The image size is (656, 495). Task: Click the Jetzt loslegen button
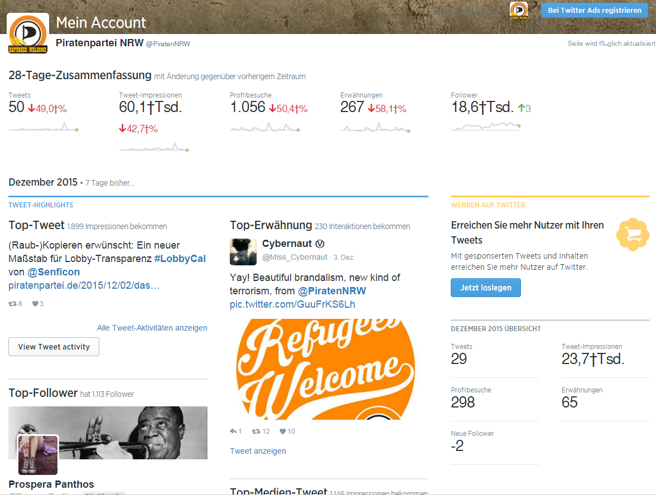click(x=486, y=288)
